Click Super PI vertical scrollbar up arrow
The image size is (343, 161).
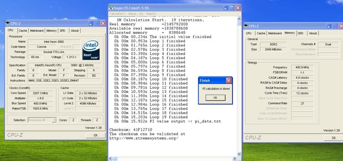click(239, 19)
